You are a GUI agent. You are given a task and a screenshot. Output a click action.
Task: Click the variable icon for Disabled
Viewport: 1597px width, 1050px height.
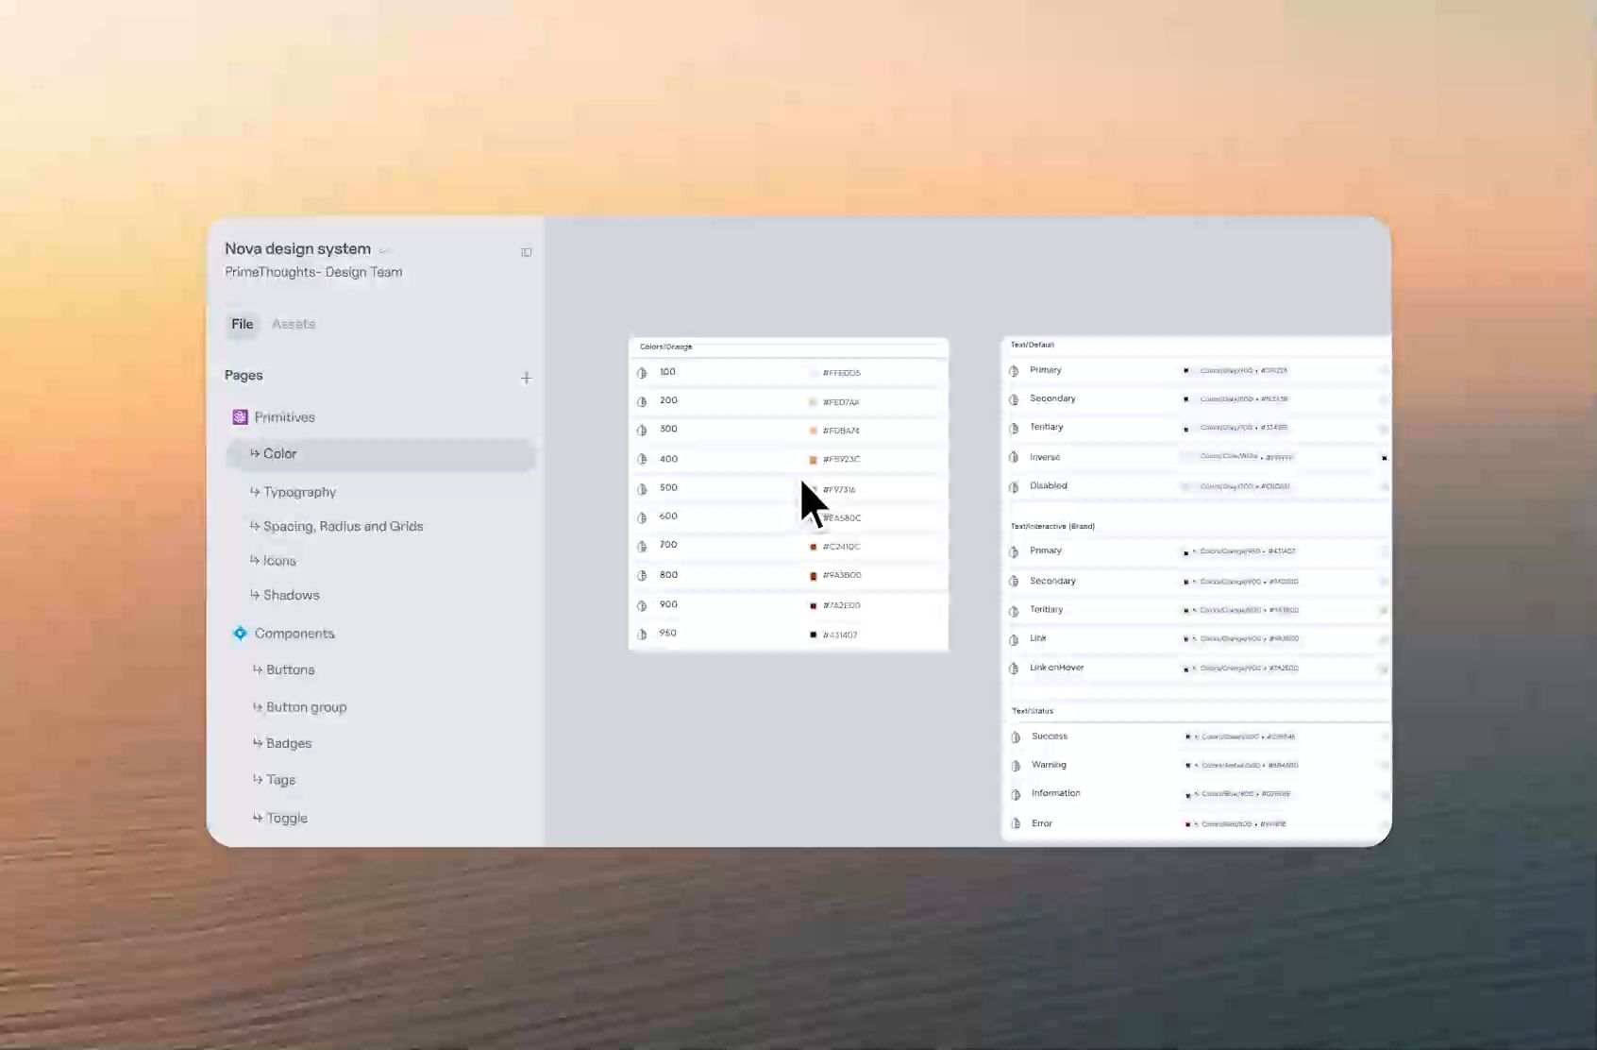pos(1014,487)
